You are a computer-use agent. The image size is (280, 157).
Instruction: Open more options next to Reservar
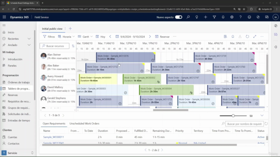[x=175, y=37]
